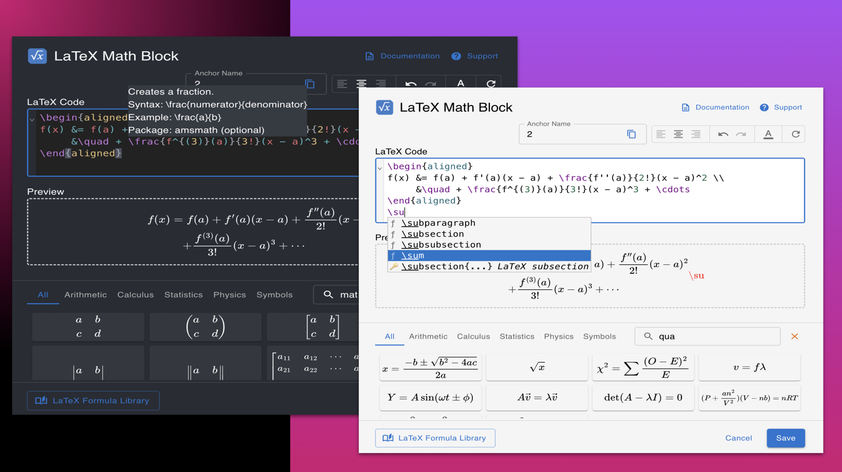Select the quadratic formula thumbnail
Viewport: 842px width, 472px height.
[429, 367]
